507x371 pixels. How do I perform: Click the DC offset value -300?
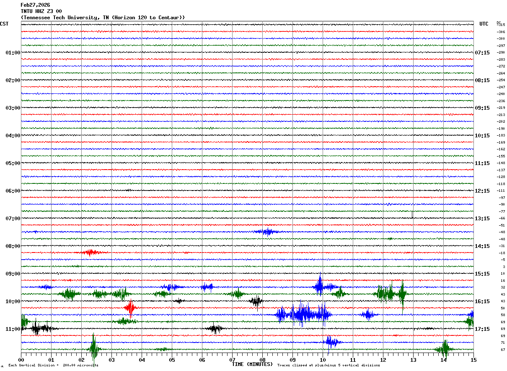501,39
